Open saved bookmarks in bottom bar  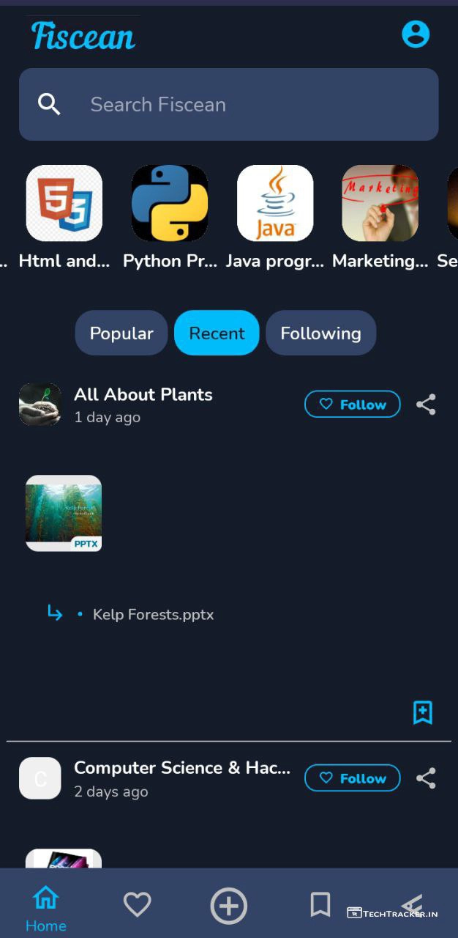click(320, 905)
